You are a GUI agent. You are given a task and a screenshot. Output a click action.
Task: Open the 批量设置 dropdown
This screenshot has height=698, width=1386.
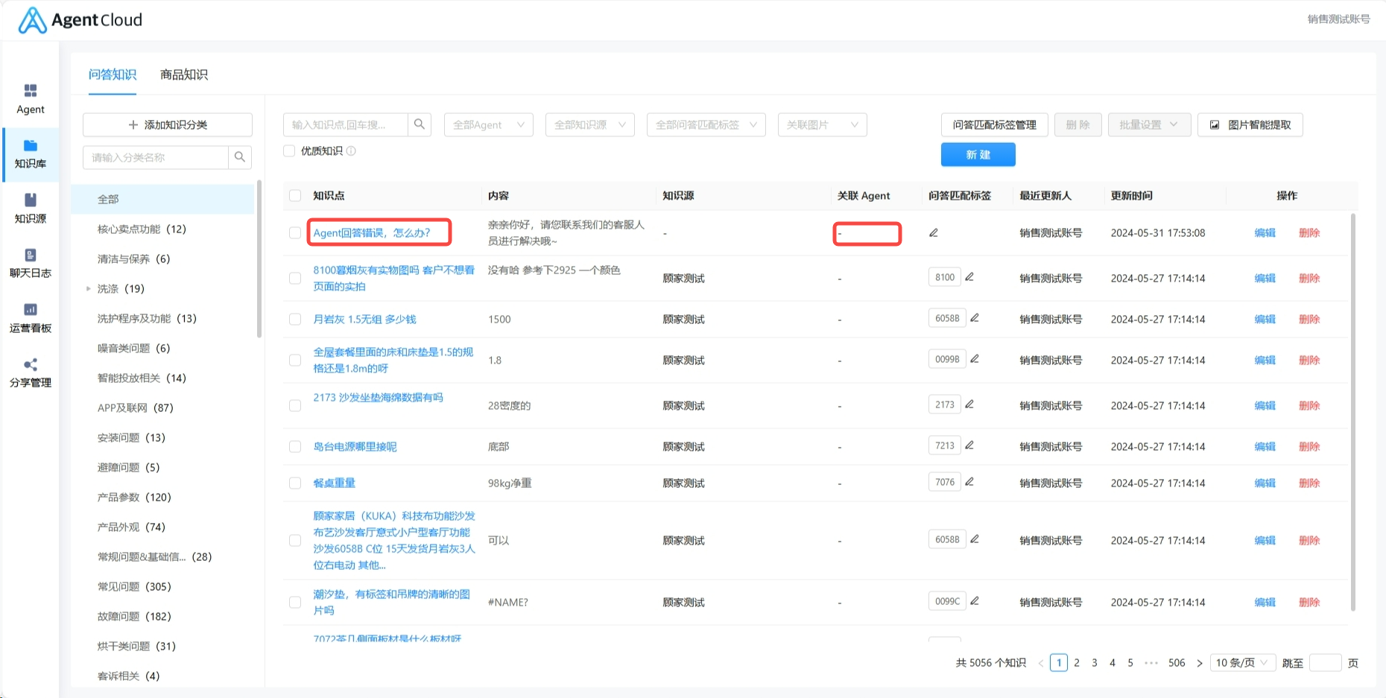coord(1149,124)
